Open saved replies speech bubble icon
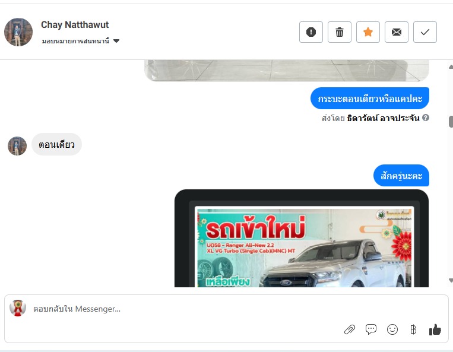 coord(371,329)
